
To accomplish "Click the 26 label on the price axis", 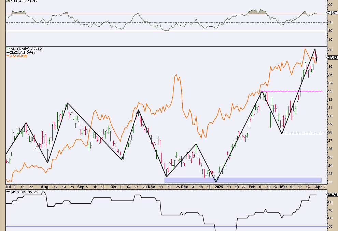I will (330, 149).
